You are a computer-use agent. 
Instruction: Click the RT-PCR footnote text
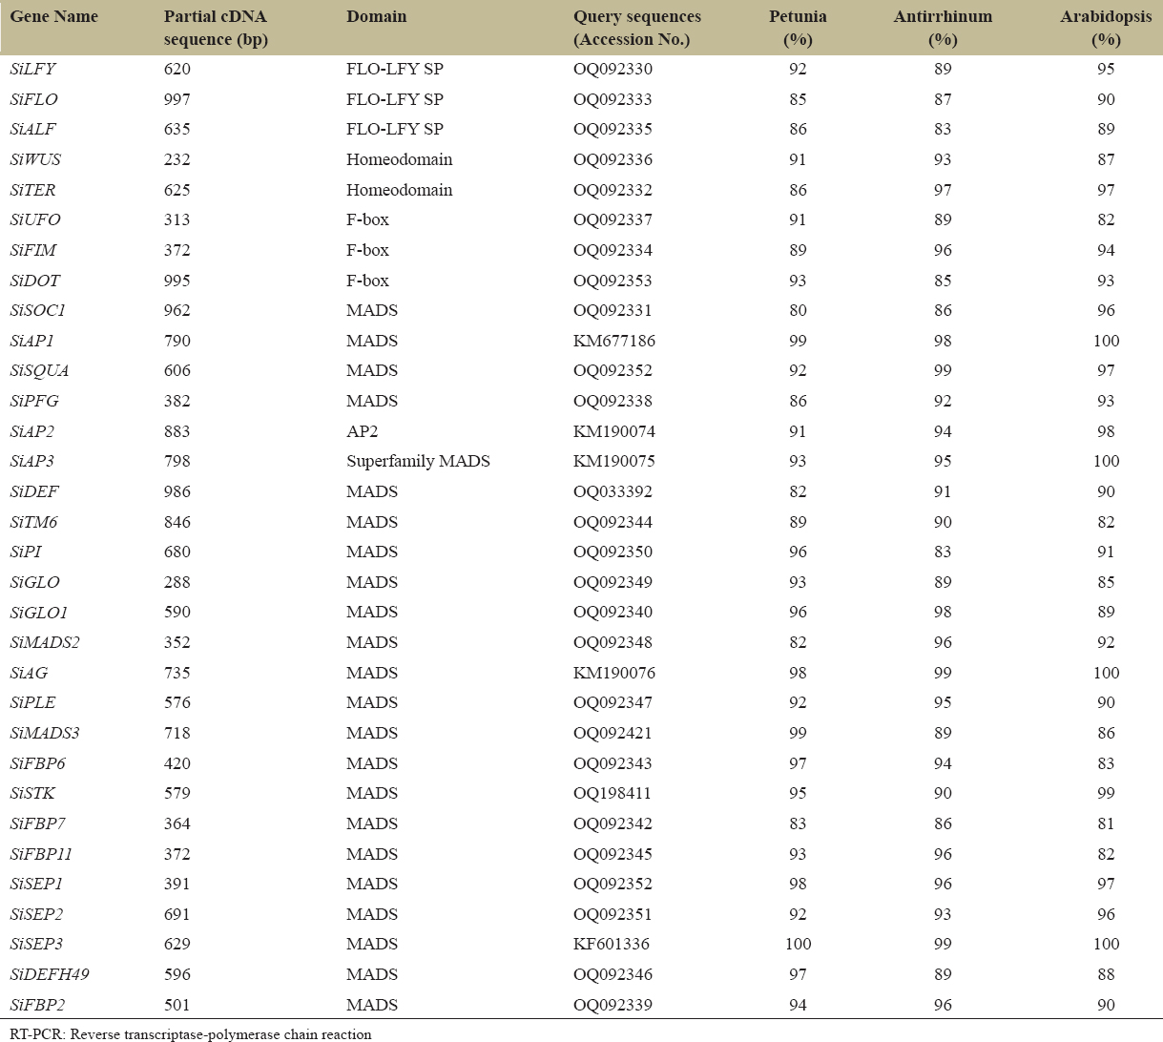191,1033
